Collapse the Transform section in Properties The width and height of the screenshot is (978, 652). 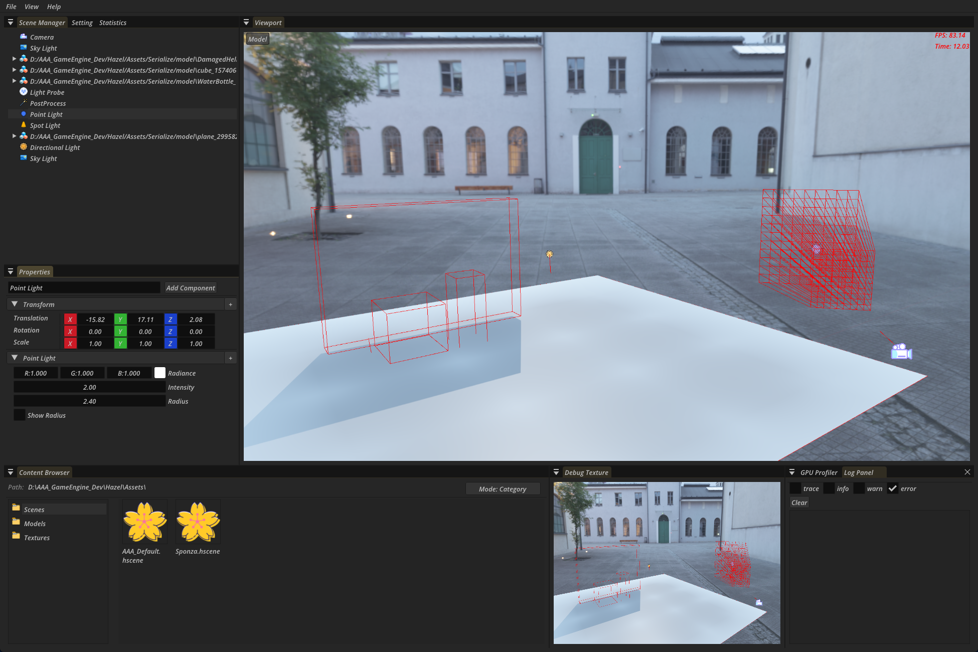tap(15, 304)
